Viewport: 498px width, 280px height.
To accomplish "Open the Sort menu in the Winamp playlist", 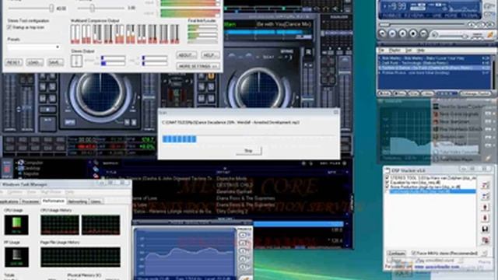I will pyautogui.click(x=409, y=51).
